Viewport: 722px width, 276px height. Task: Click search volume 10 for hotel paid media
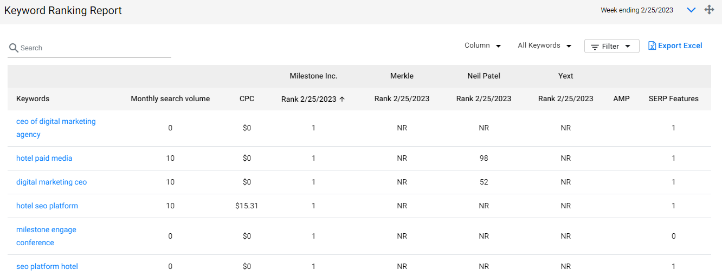coord(170,159)
